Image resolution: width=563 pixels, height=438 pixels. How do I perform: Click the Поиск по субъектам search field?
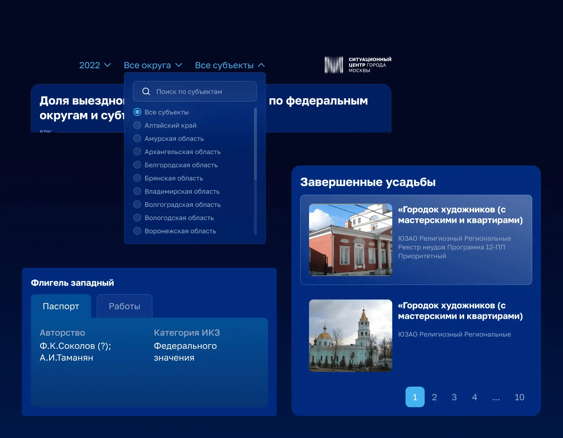click(x=195, y=91)
